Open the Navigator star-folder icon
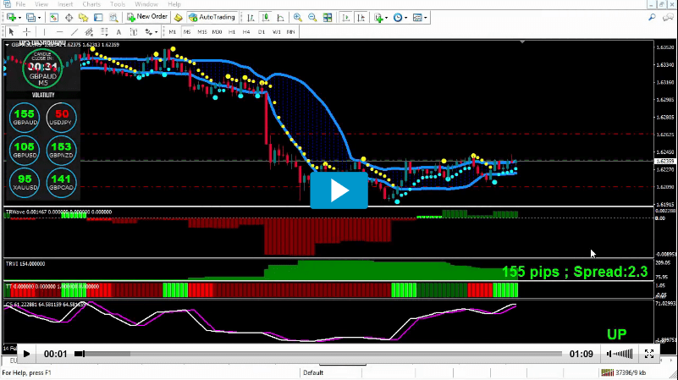678x380 pixels. (x=83, y=17)
